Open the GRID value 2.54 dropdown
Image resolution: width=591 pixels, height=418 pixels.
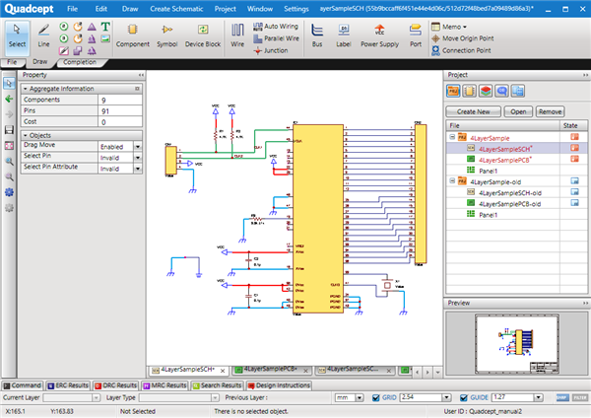click(446, 397)
